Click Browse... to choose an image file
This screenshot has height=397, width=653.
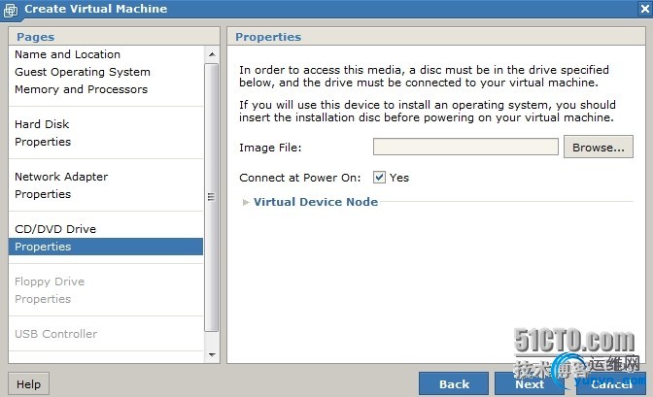click(599, 147)
